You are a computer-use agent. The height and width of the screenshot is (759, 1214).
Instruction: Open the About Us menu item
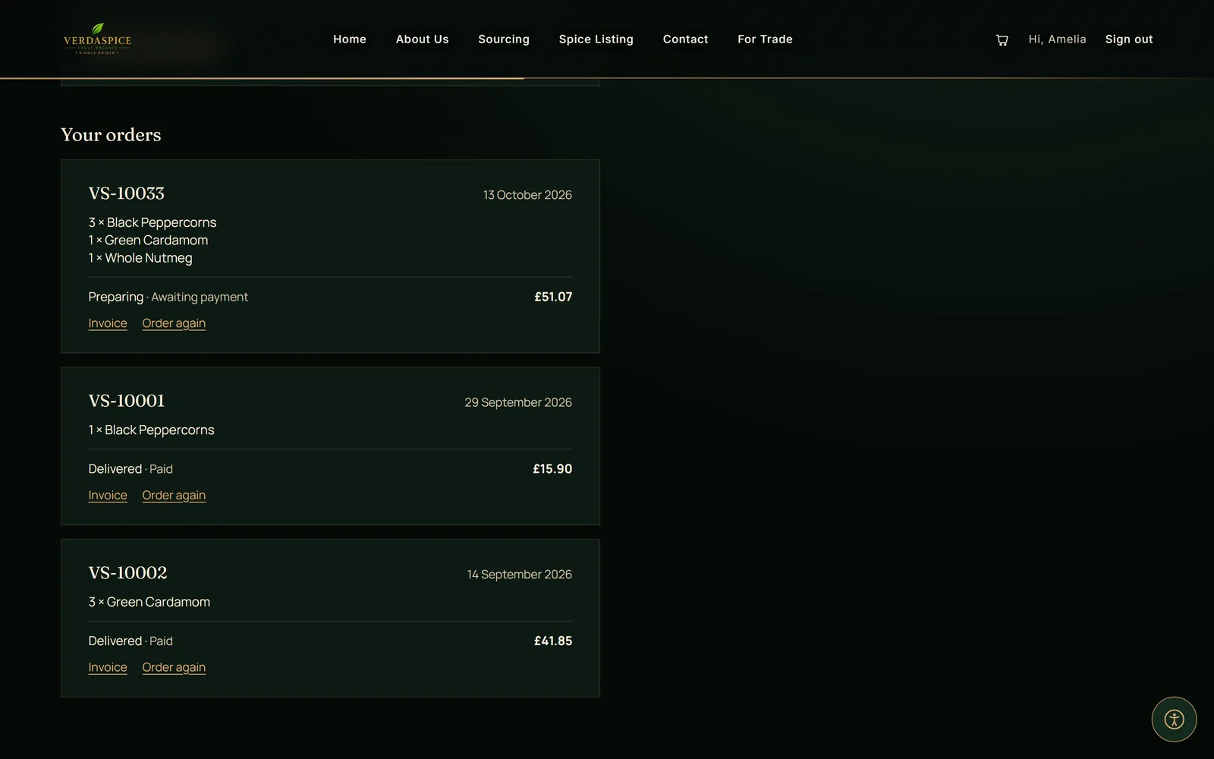pos(422,39)
